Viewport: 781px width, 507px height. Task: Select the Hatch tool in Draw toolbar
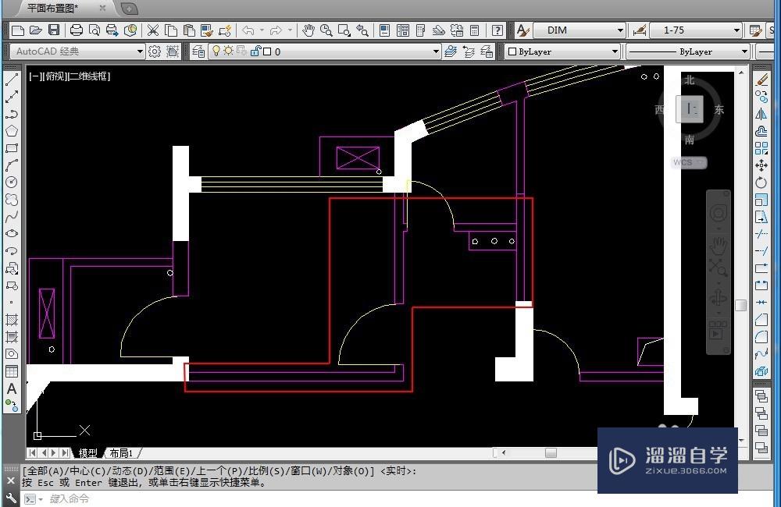tap(12, 320)
